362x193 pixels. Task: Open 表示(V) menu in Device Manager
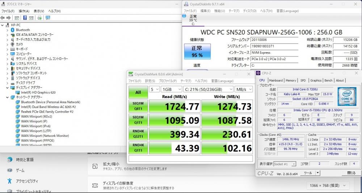[39, 11]
